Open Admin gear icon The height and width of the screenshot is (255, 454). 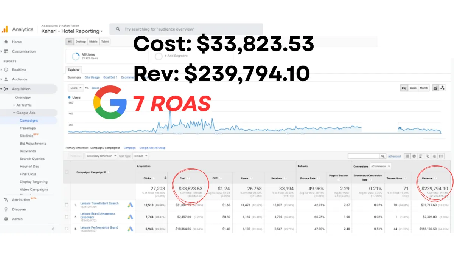(x=6, y=219)
